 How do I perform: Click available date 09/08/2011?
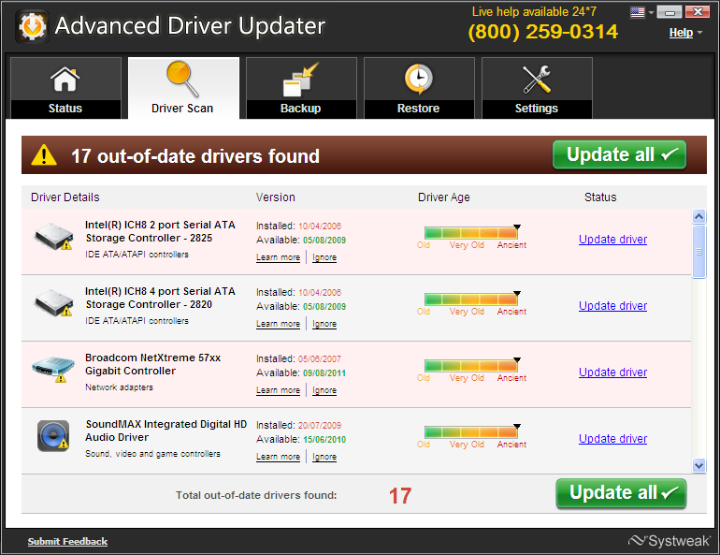(x=324, y=373)
